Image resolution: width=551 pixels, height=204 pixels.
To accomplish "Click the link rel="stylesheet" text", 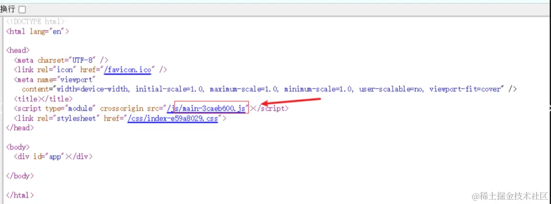I will (x=57, y=119).
